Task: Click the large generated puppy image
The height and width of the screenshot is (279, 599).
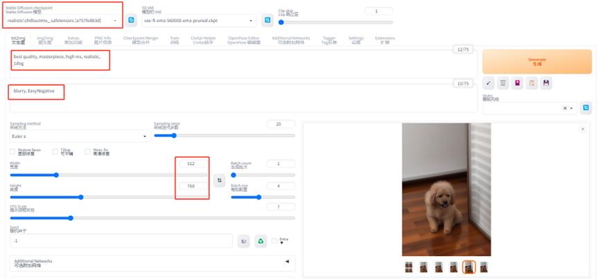Action: [446, 189]
